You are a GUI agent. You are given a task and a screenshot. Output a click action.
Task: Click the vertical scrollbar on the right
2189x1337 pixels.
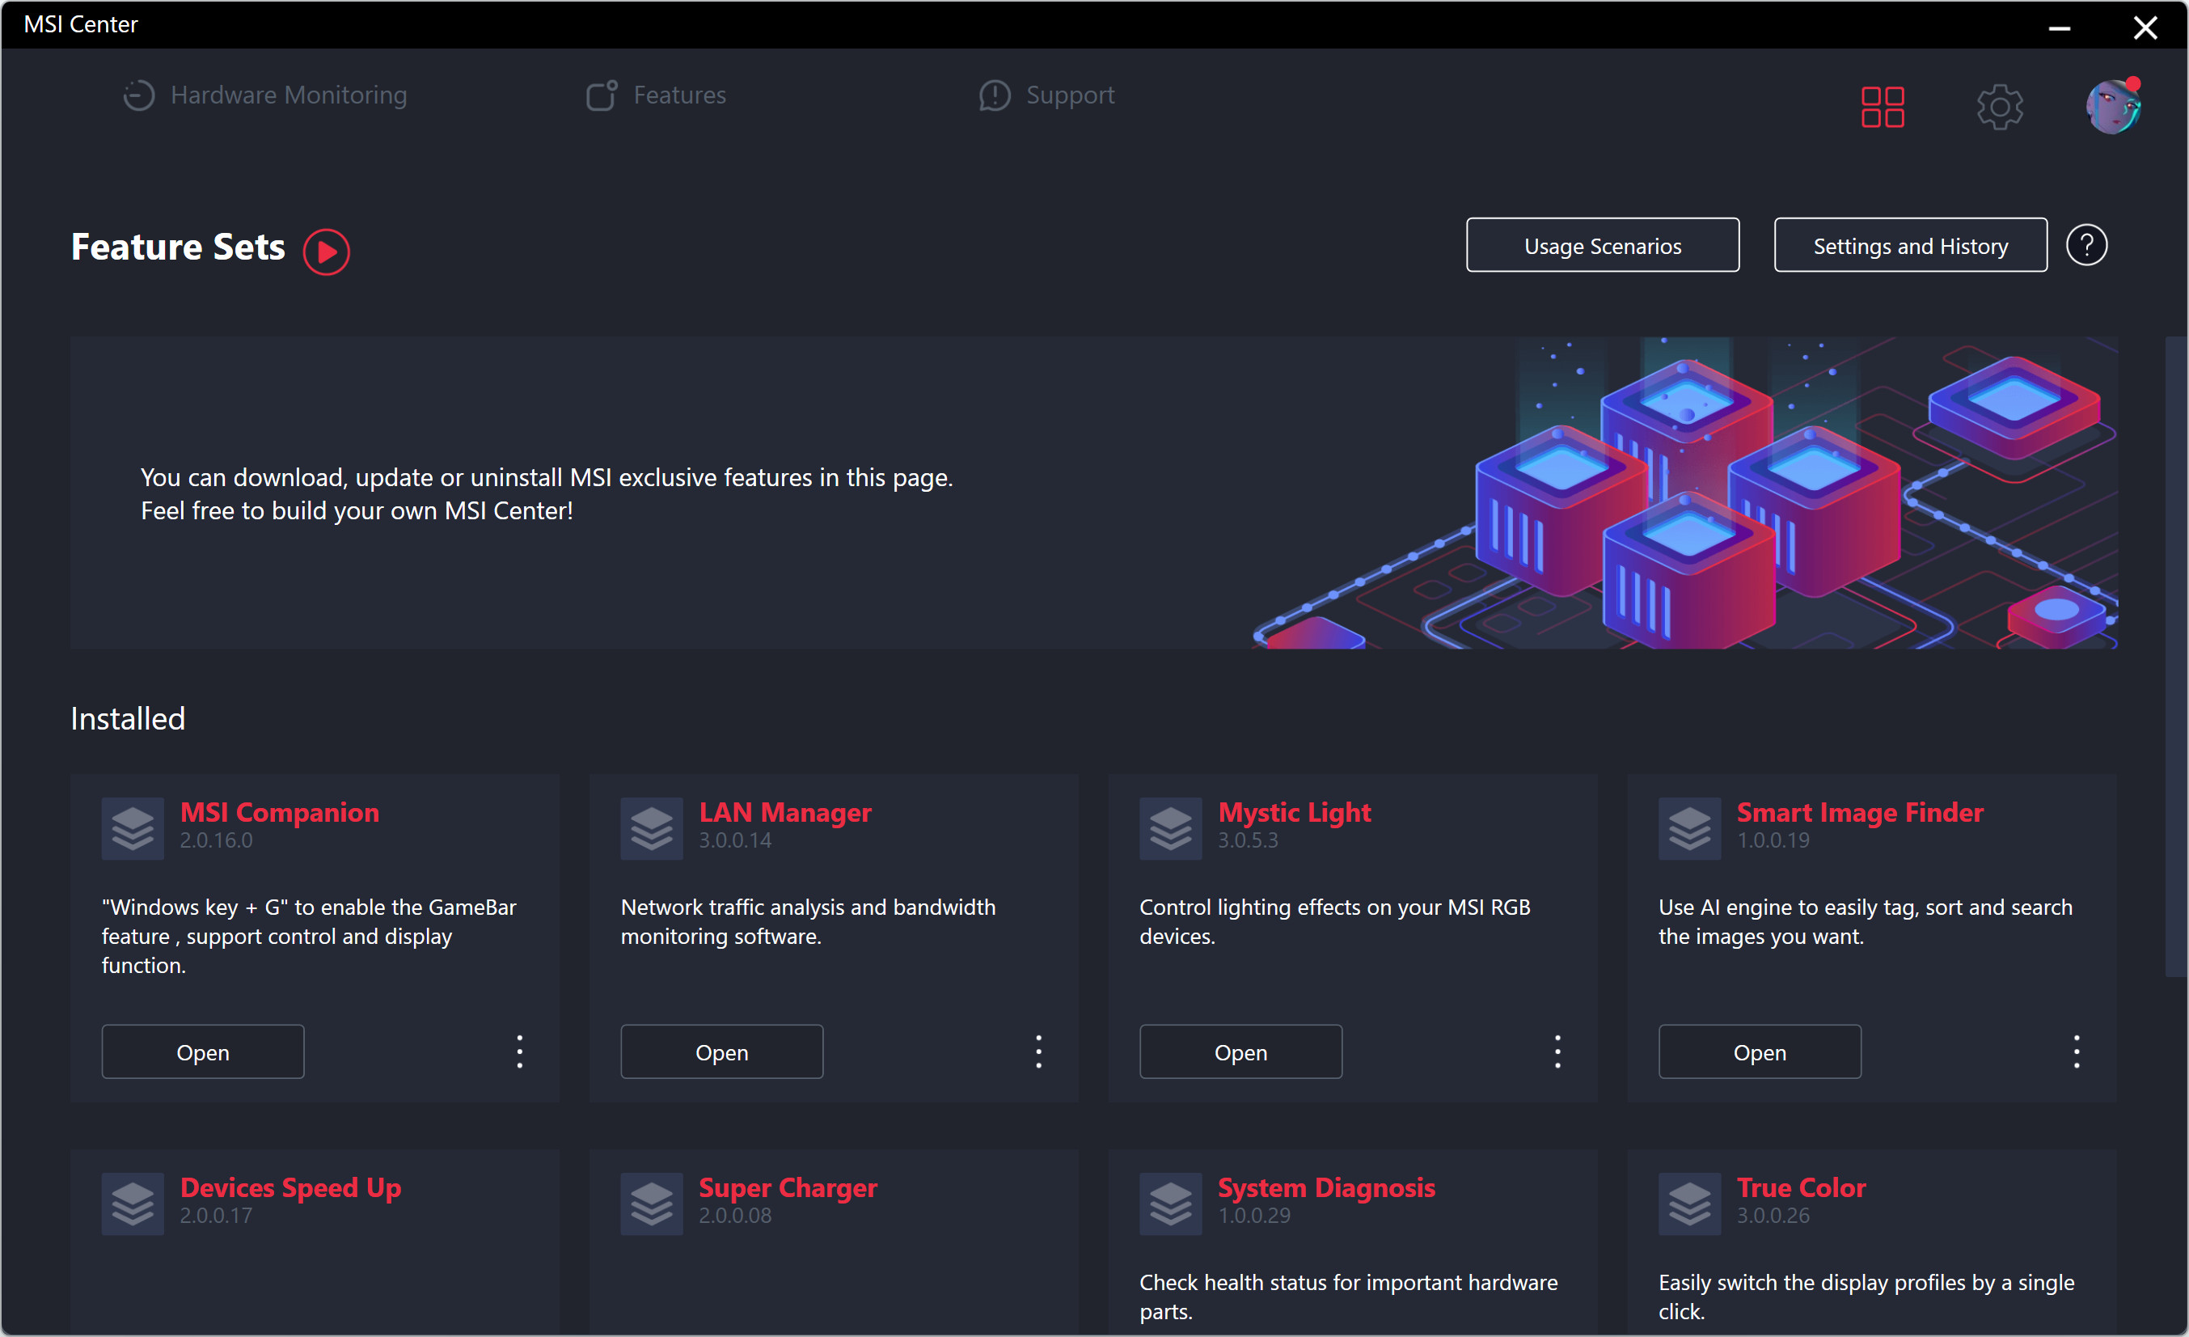(2174, 658)
